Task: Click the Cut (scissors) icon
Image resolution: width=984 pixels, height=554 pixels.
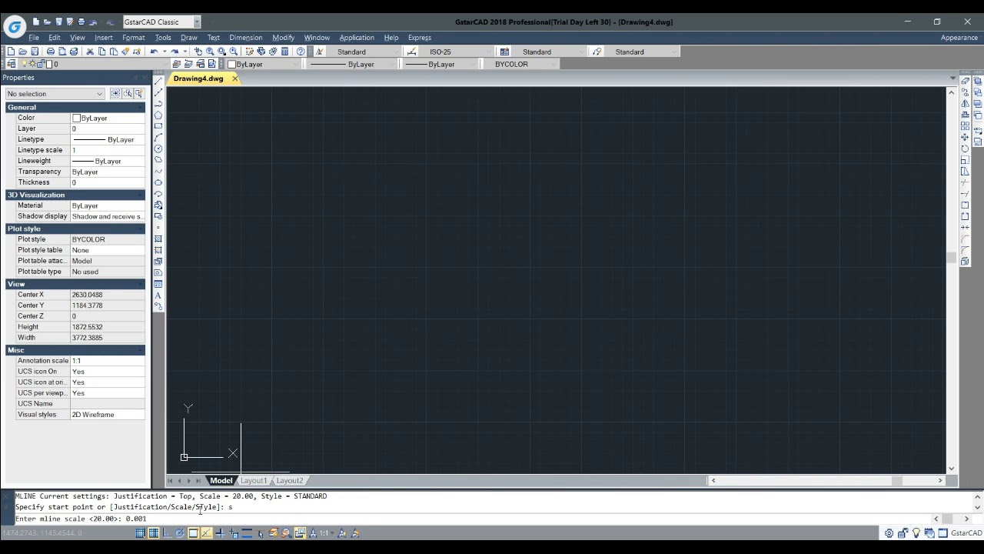Action: pyautogui.click(x=90, y=52)
